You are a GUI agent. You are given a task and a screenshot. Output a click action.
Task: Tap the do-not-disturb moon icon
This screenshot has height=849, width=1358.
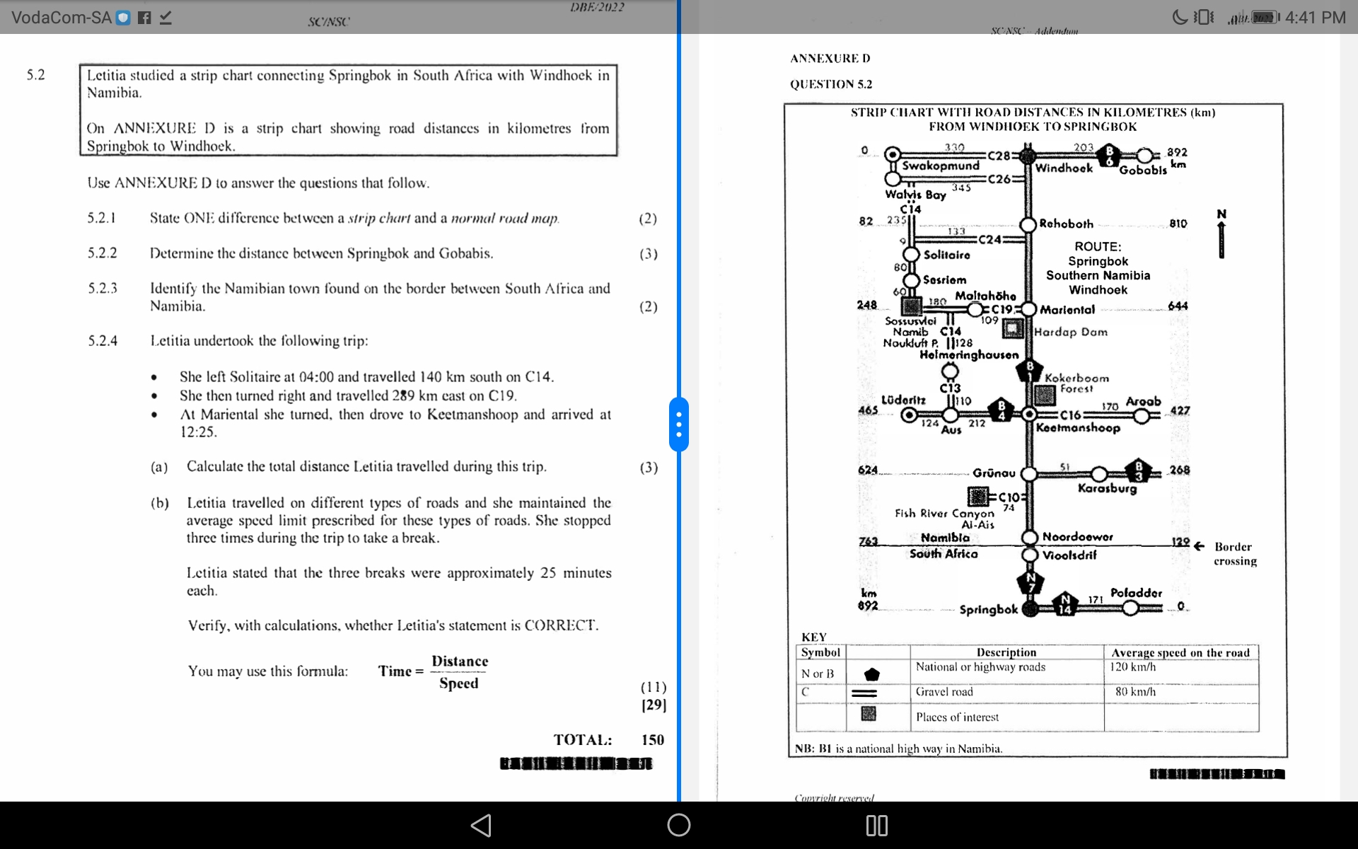1180,17
